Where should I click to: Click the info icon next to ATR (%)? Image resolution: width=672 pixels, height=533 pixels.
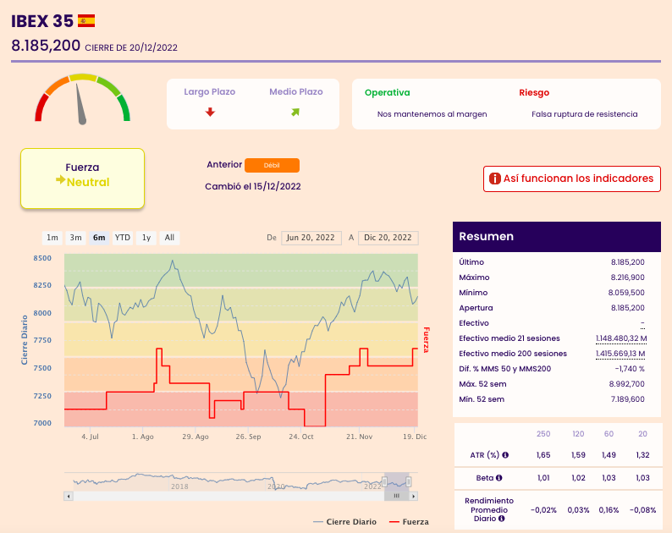tap(505, 455)
